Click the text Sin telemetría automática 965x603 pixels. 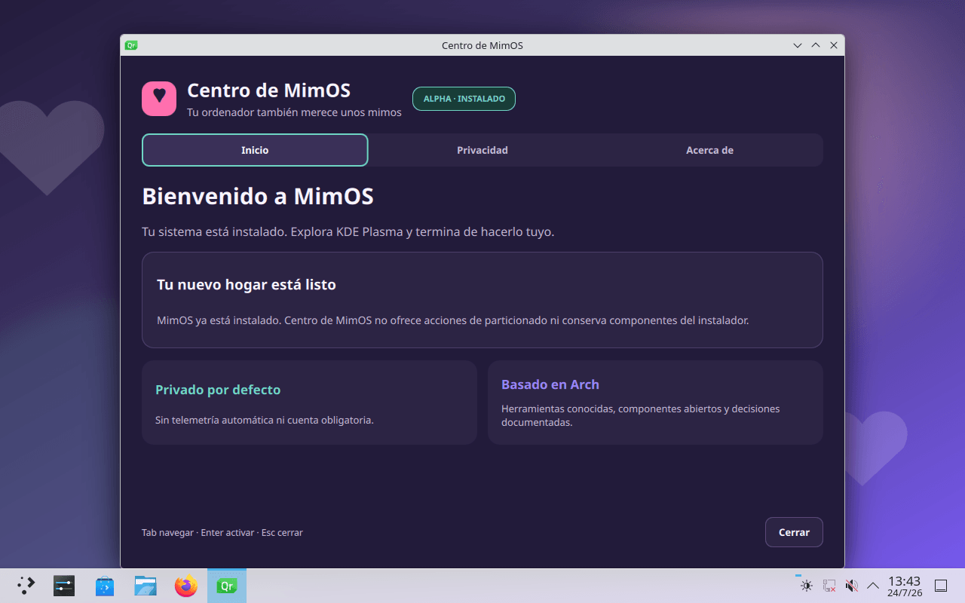pos(265,420)
